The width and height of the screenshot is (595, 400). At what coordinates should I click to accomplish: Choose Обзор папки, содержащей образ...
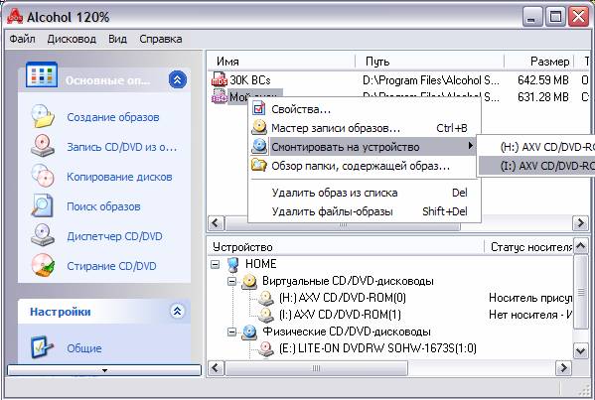pos(365,166)
